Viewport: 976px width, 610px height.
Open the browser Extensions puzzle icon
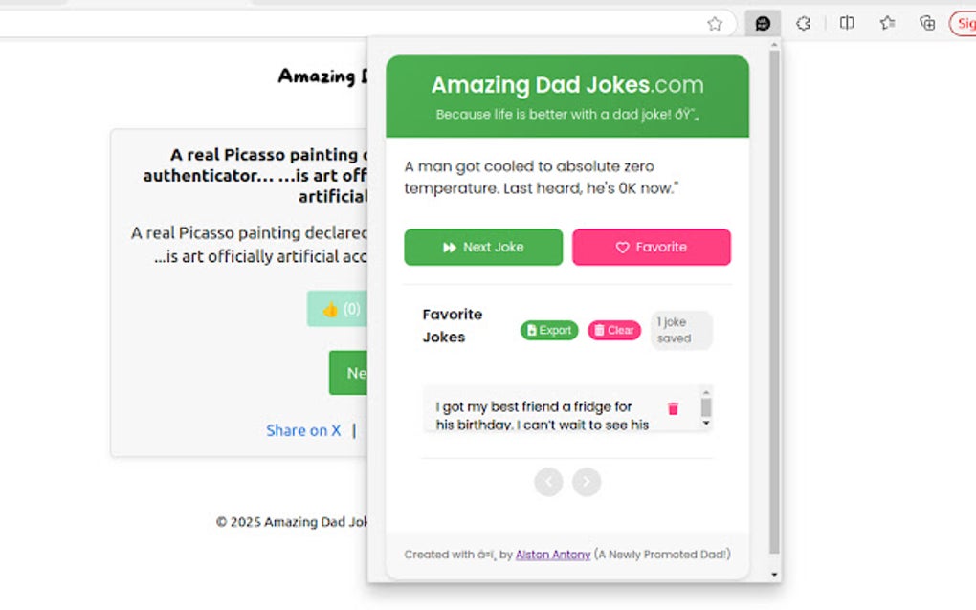(804, 24)
